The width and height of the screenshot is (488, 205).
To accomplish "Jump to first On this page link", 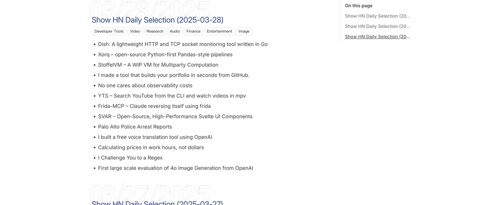I will (378, 16).
